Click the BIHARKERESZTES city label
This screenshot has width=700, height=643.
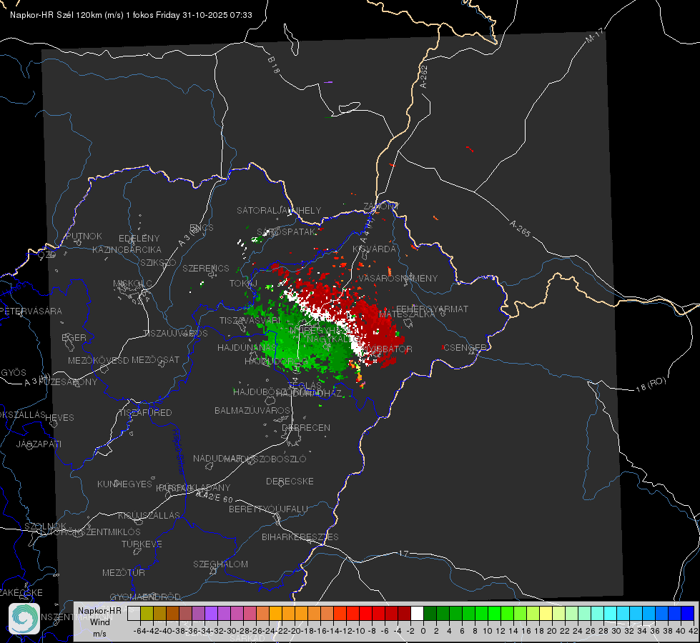pyautogui.click(x=300, y=537)
